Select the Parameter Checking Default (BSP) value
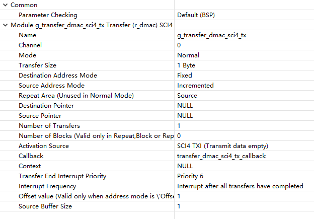 pyautogui.click(x=244, y=15)
